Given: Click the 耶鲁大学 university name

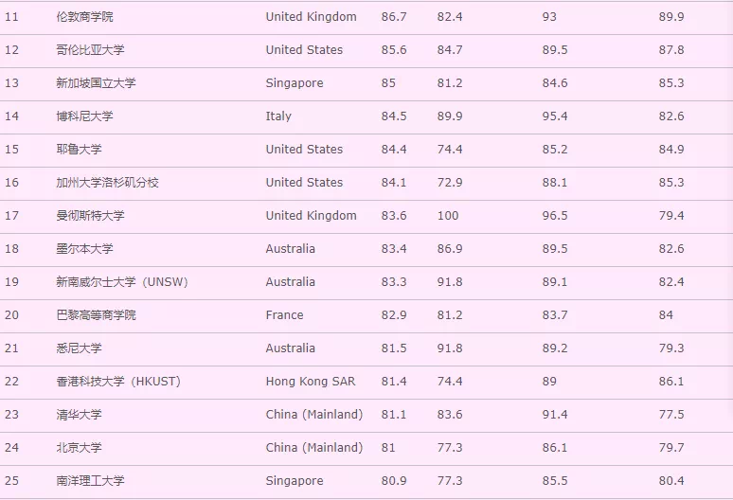Looking at the screenshot, I should coord(79,150).
